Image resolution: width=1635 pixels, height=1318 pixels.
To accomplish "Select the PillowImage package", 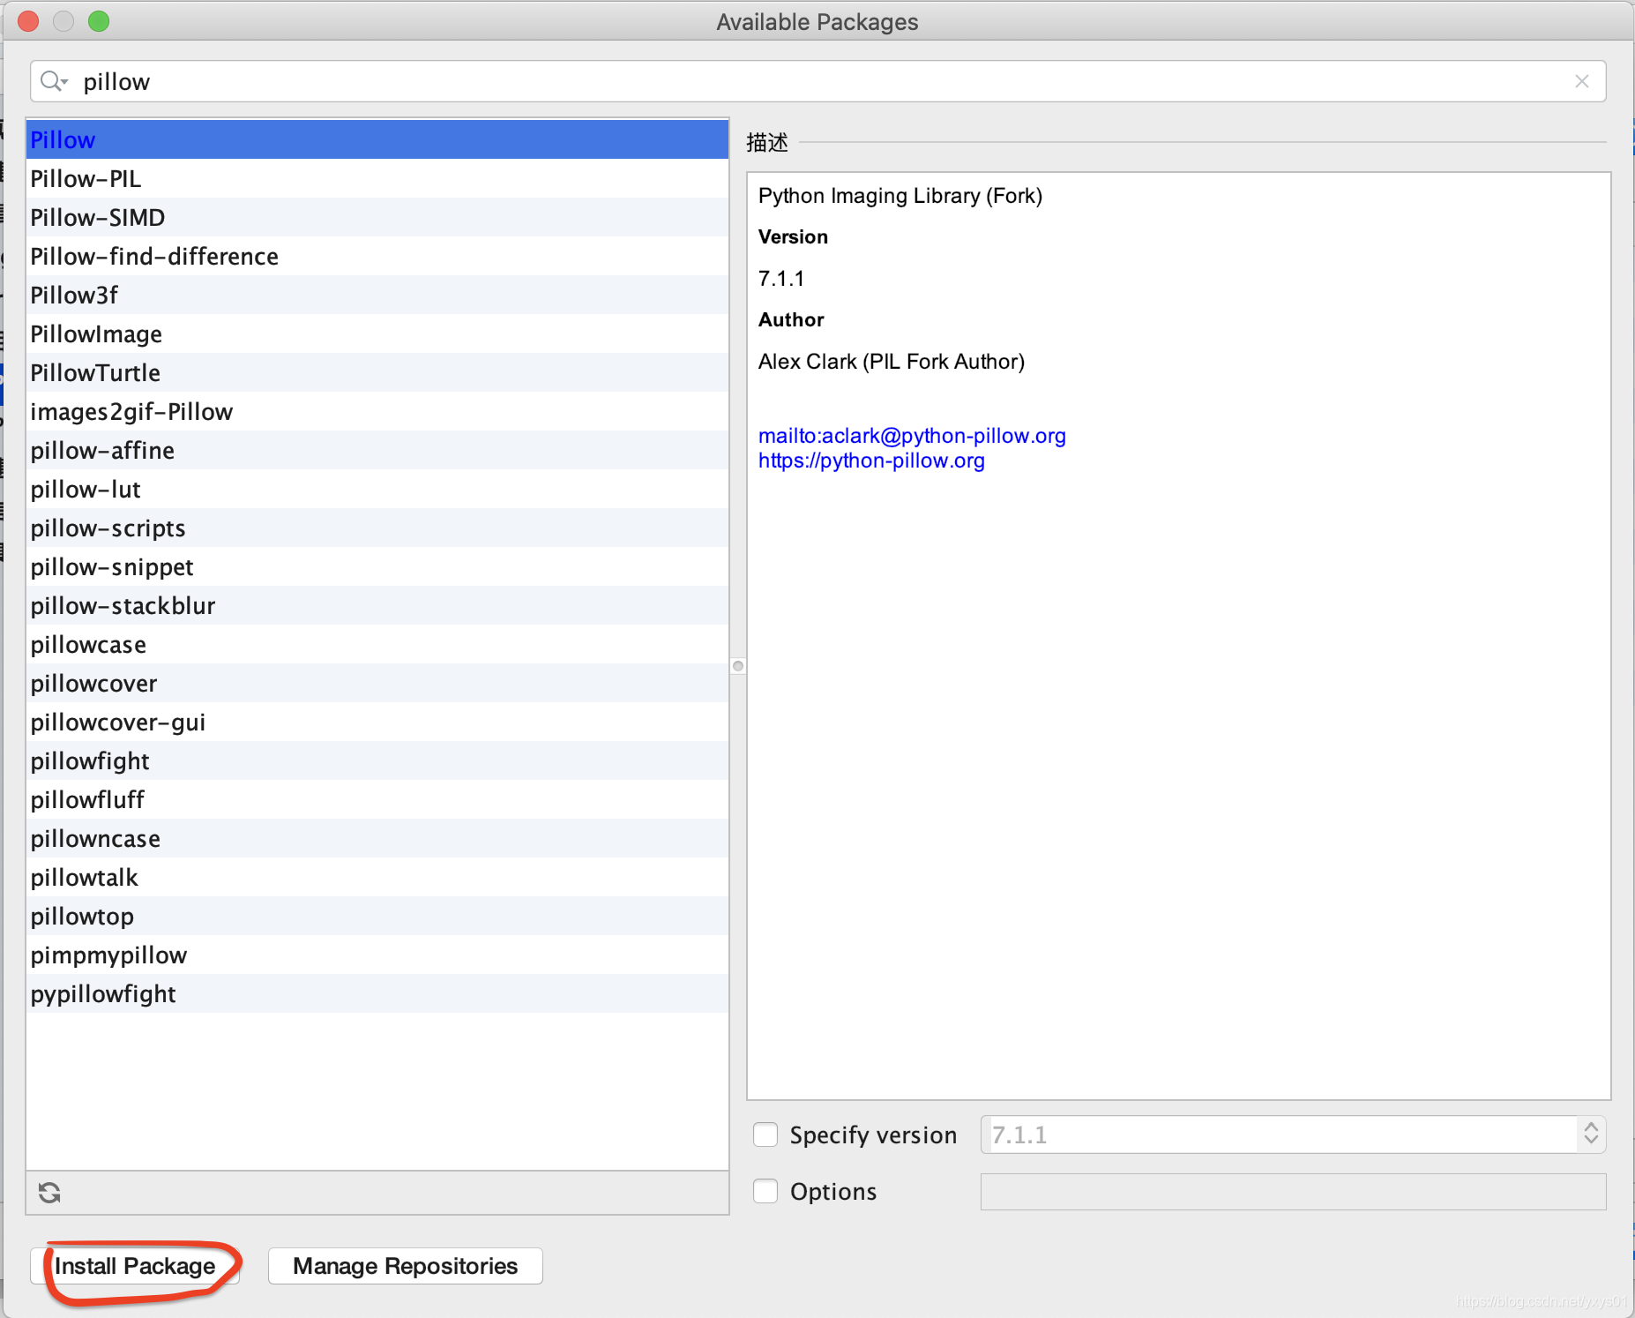I will pyautogui.click(x=377, y=333).
